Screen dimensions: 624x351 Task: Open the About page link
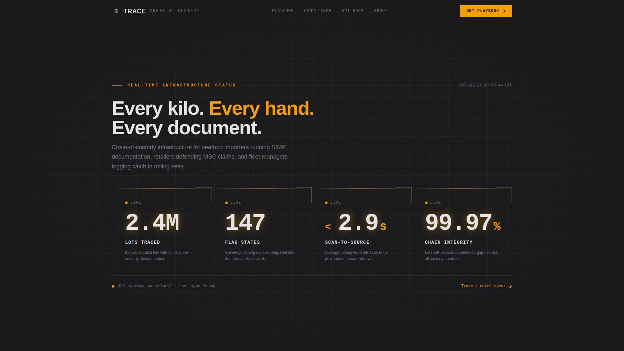click(x=381, y=11)
